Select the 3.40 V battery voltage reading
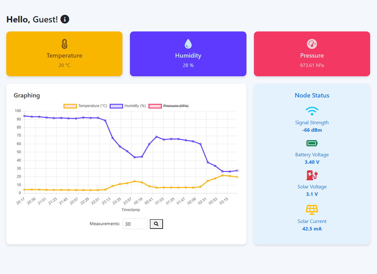Screen dimensions: 377x274 click(312, 162)
